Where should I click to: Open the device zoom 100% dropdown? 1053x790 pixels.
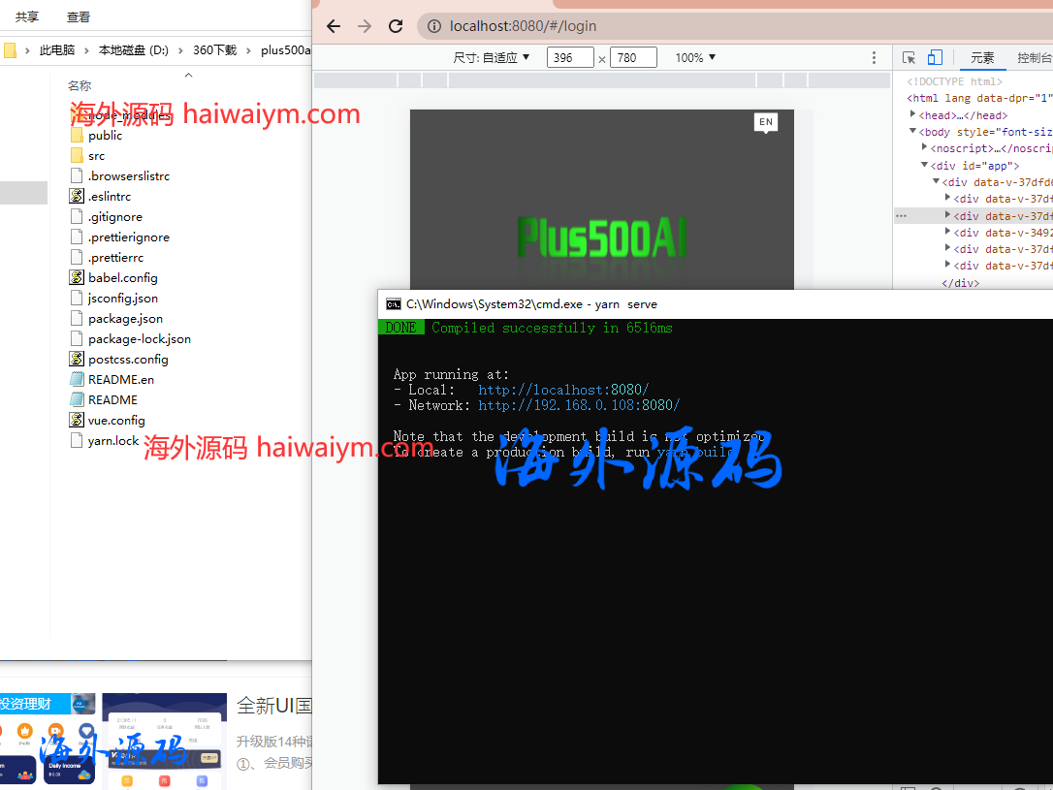(694, 57)
